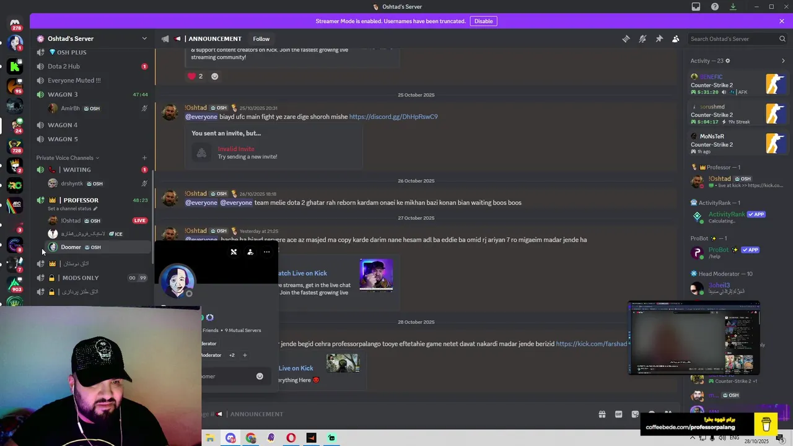The width and height of the screenshot is (793, 446).
Task: Join the Everyone Muted !!! channel
Action: [92, 81]
